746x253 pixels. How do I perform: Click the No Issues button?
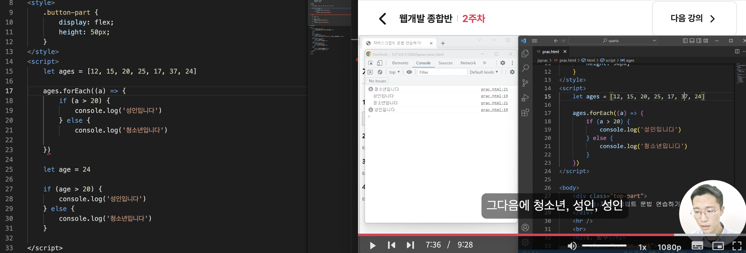pyautogui.click(x=377, y=81)
